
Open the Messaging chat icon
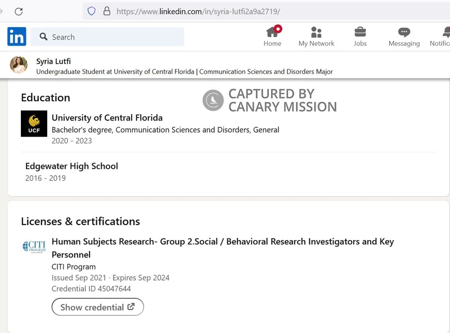[x=404, y=31]
